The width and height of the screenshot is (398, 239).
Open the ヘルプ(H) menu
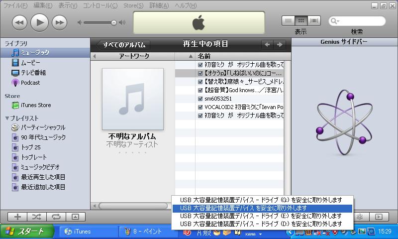[x=186, y=5]
